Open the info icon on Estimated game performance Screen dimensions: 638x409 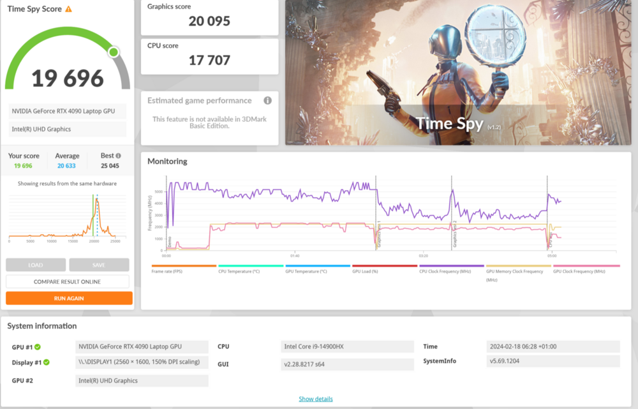coord(267,100)
